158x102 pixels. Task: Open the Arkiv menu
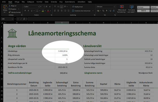pos(4,2)
